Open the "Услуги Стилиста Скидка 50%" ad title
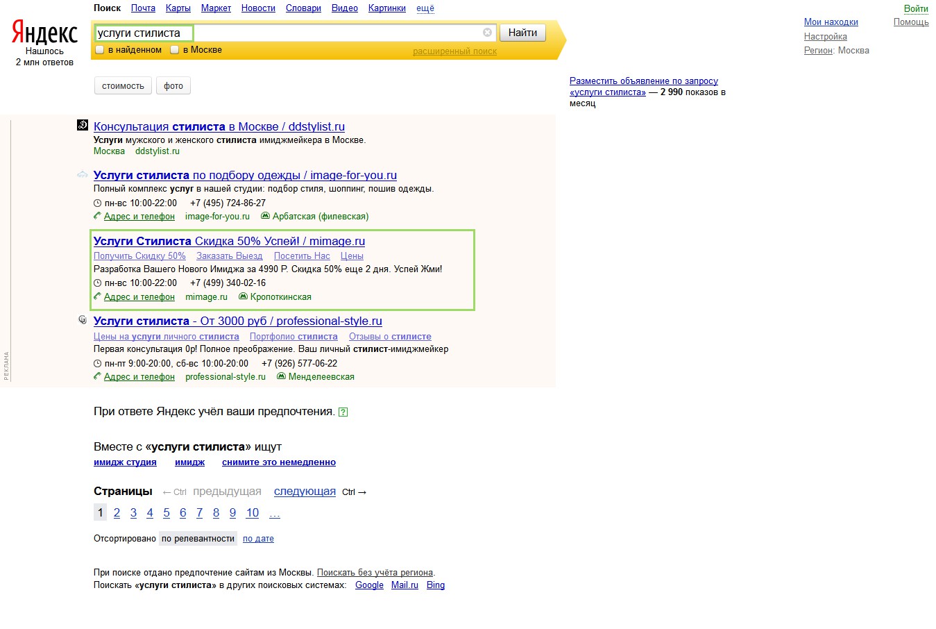Viewport: 936px width, 629px height. pyautogui.click(x=229, y=241)
